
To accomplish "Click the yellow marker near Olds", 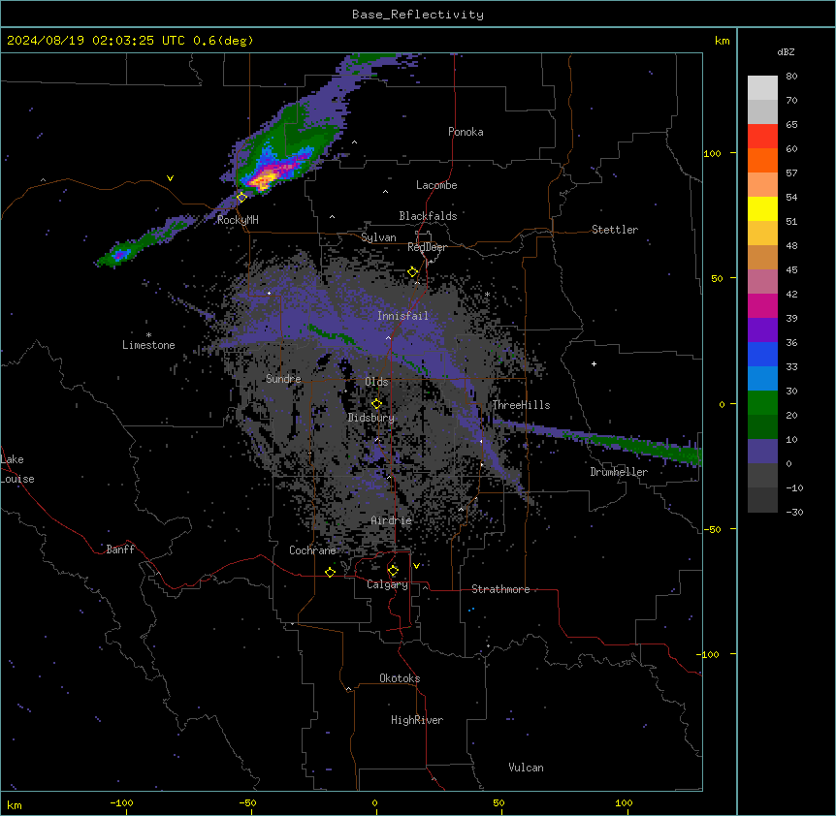I will (376, 404).
